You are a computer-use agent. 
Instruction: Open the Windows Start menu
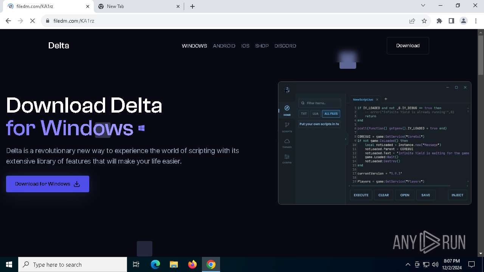pyautogui.click(x=9, y=264)
